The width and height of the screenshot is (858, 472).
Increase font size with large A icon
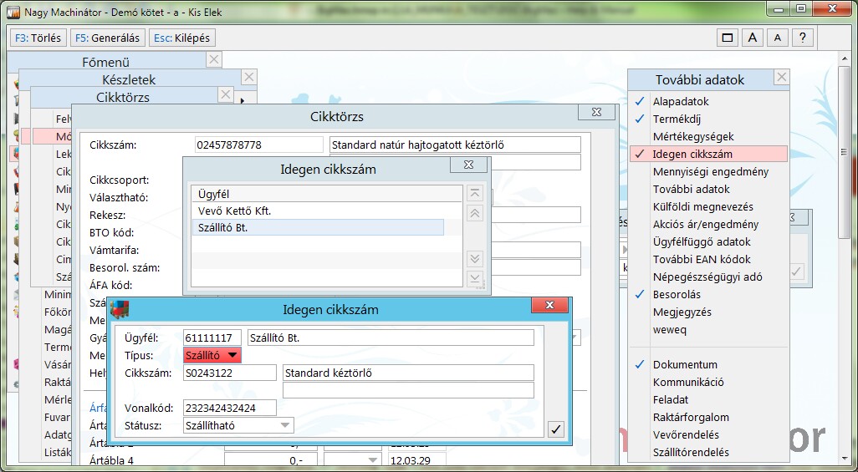point(753,38)
